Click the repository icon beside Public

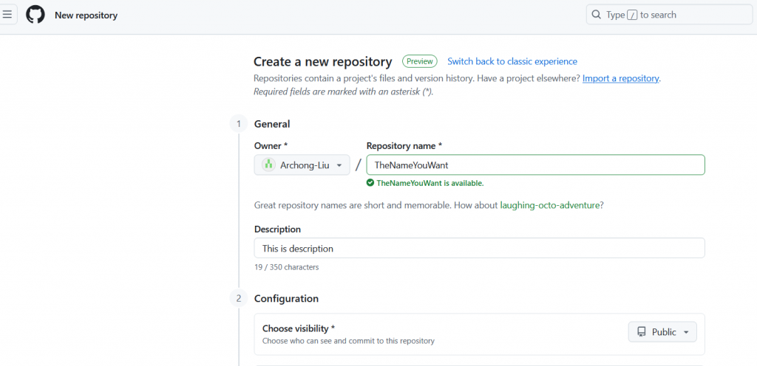(x=642, y=332)
